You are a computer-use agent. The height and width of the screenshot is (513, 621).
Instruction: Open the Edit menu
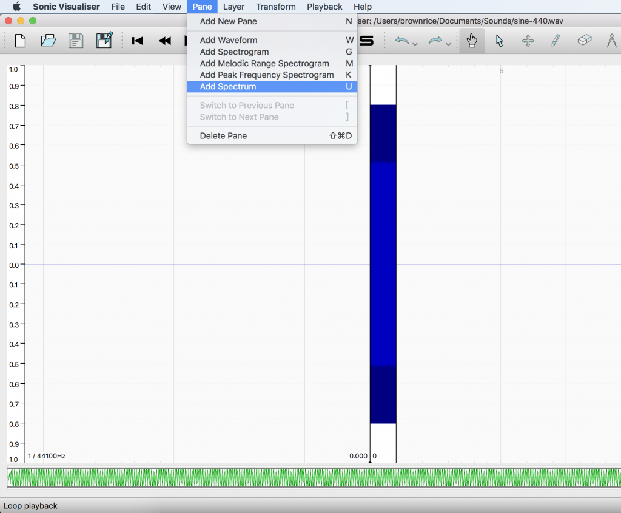coord(143,7)
